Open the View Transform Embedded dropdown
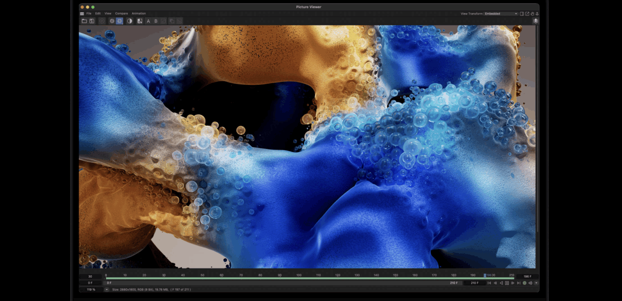Screen dimensions: 622x301 pyautogui.click(x=501, y=14)
